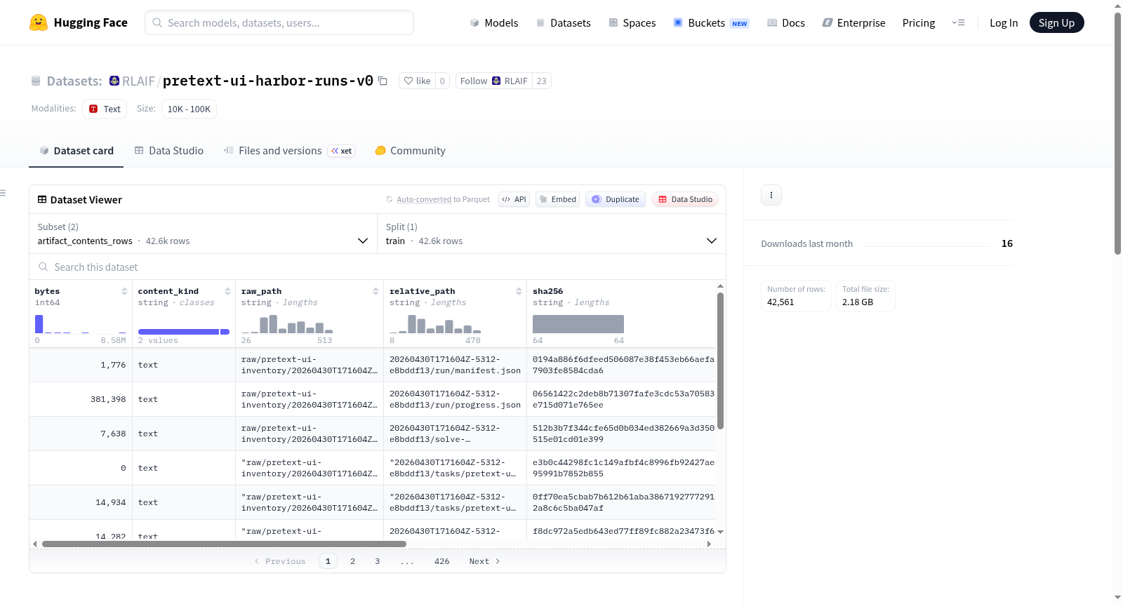Open the RLAIF owner link in title
Viewport: 1123px width, 604px height.
point(138,81)
